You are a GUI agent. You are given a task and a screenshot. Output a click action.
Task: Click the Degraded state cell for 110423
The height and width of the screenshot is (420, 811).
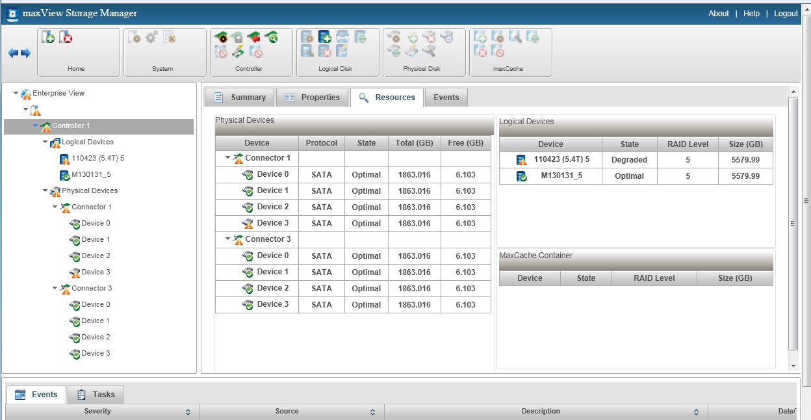(x=630, y=160)
